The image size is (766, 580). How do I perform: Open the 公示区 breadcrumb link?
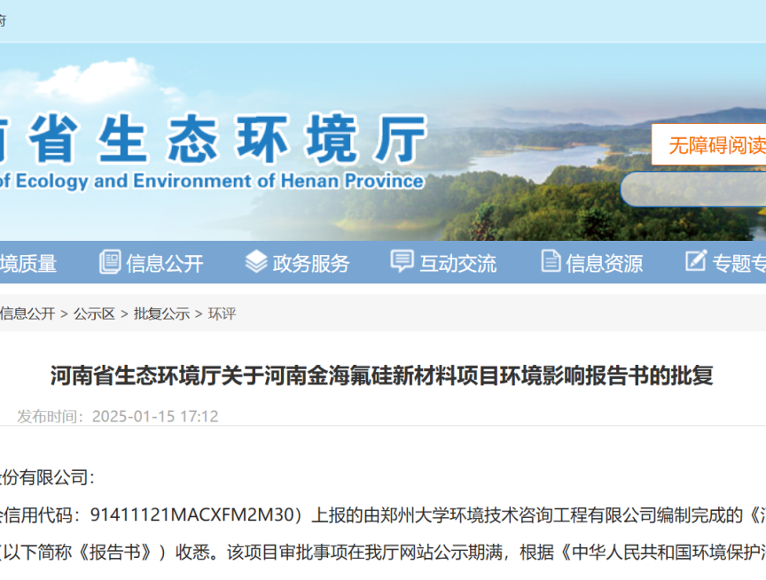click(x=94, y=313)
